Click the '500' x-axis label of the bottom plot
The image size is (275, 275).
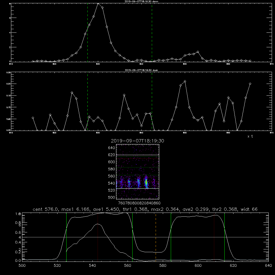click(x=22, y=266)
